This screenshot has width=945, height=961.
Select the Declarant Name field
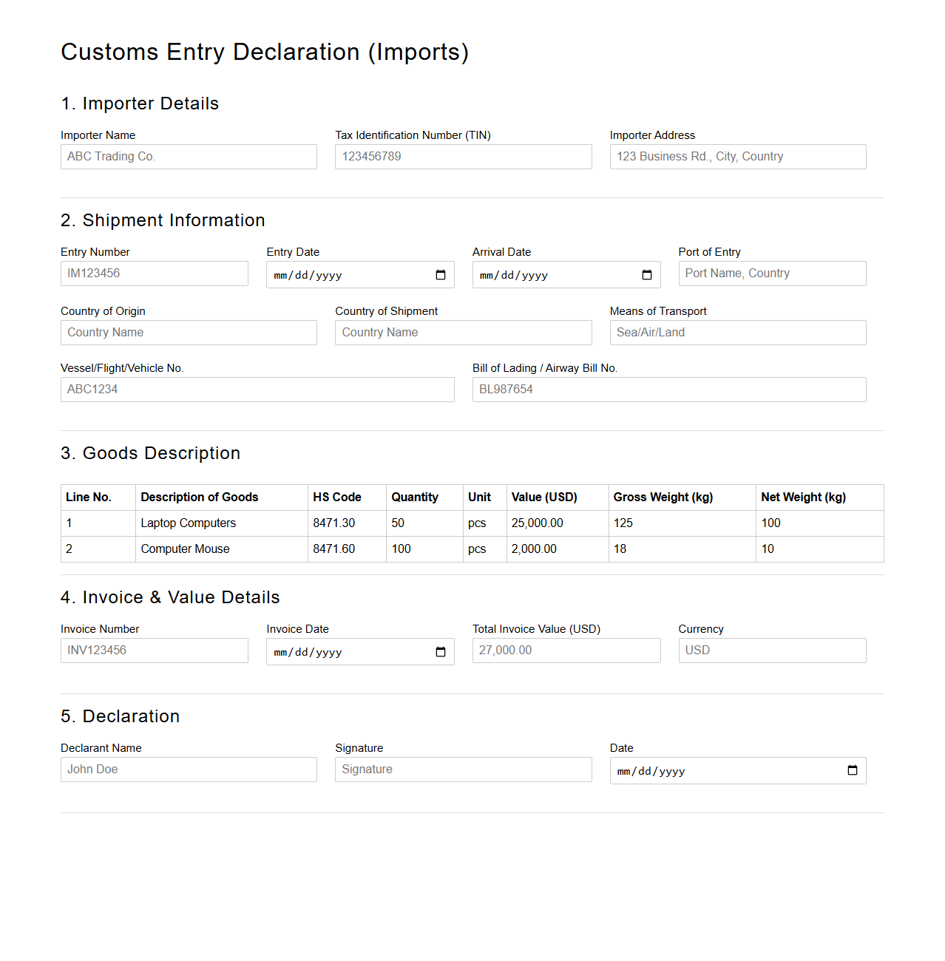click(x=188, y=769)
